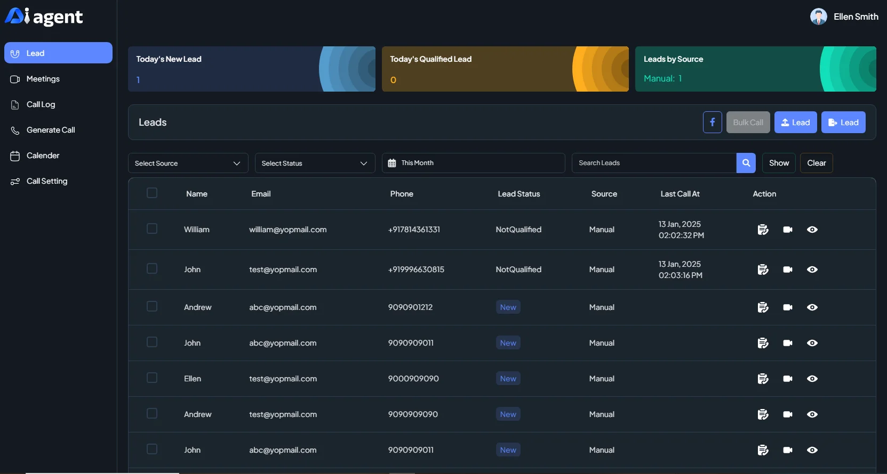Click Ellen Smith user name
This screenshot has height=474, width=887.
click(856, 17)
